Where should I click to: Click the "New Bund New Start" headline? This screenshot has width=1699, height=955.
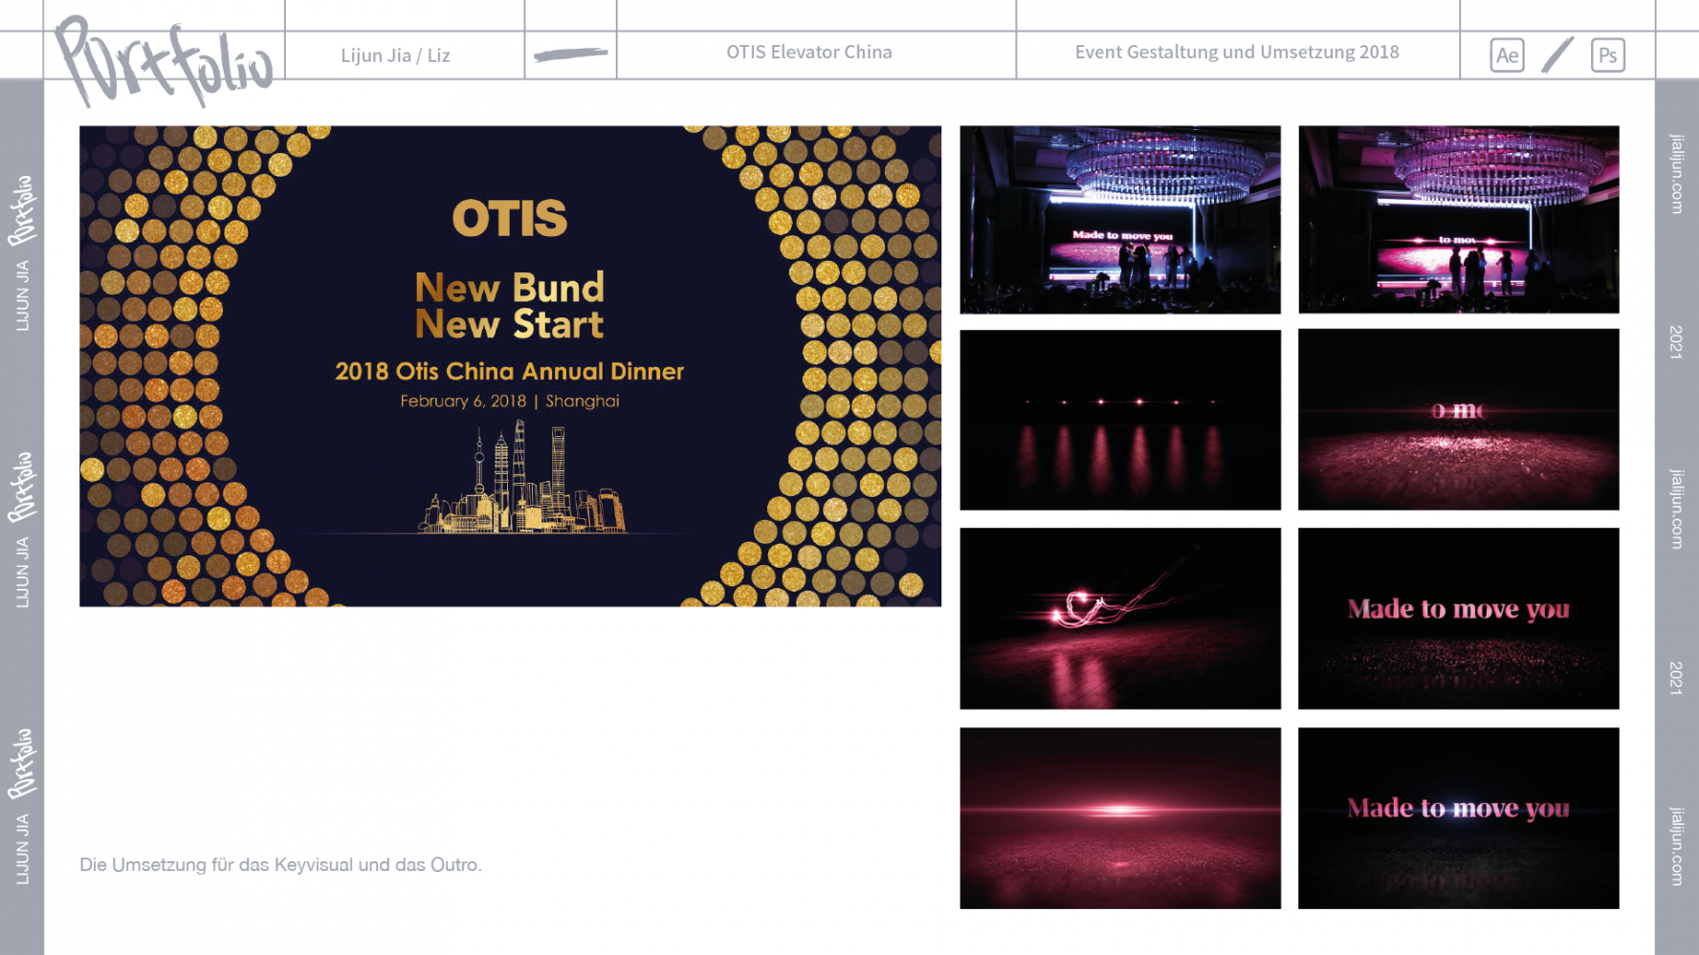(x=509, y=306)
